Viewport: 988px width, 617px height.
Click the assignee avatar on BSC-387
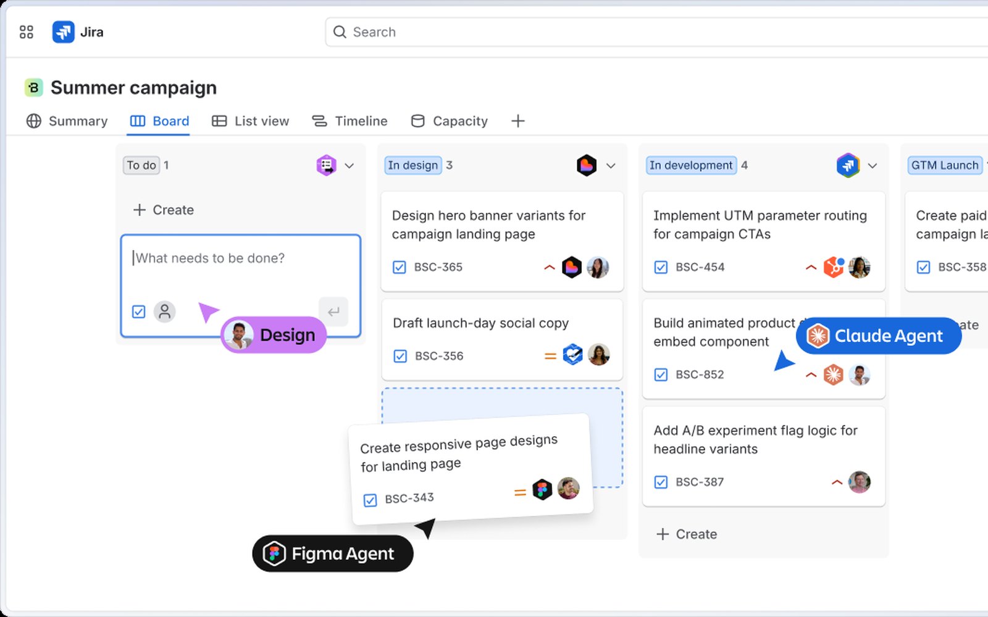tap(860, 482)
